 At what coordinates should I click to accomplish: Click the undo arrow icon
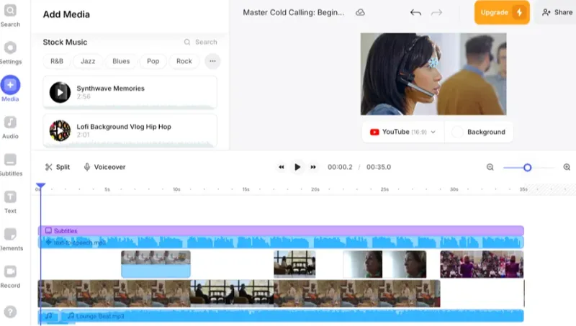415,12
